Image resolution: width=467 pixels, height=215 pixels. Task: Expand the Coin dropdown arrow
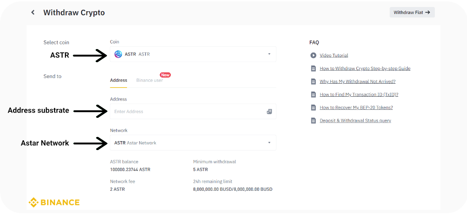(269, 54)
